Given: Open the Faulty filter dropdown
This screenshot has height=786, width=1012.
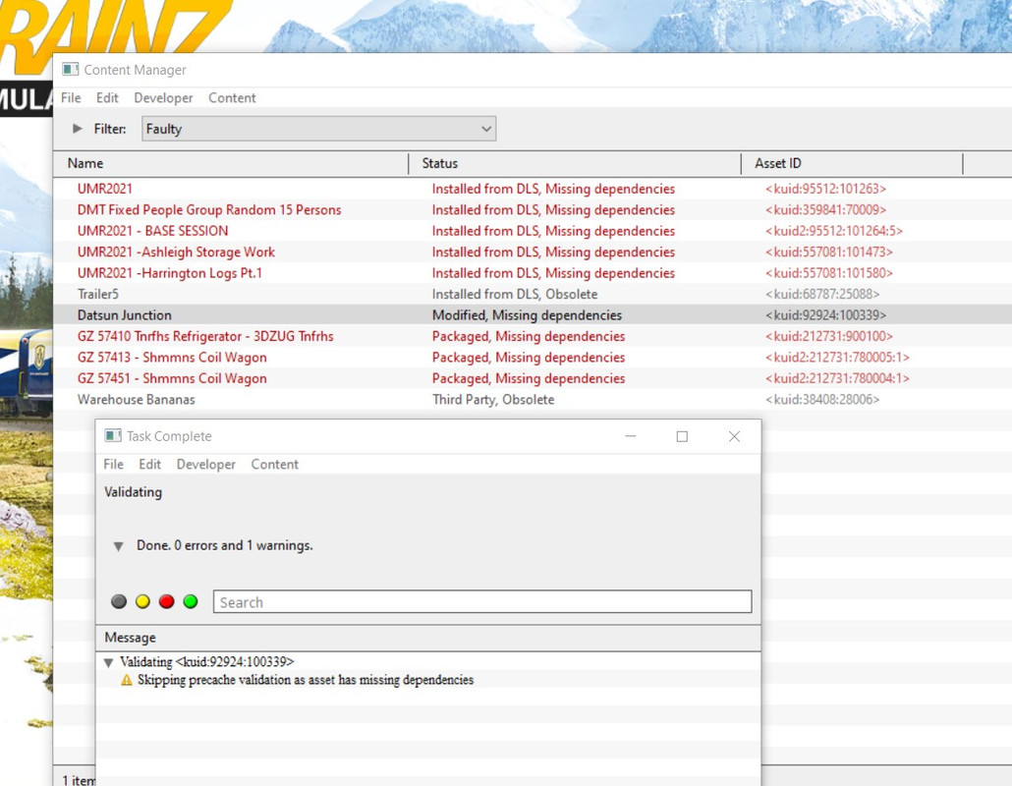Looking at the screenshot, I should [x=319, y=129].
